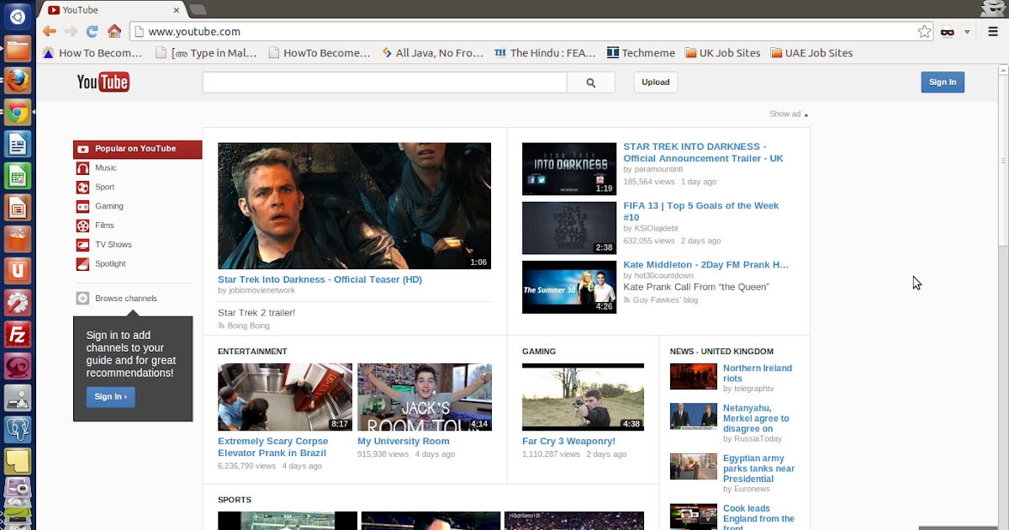Open the Files manager in the launcher
Image resolution: width=1009 pixels, height=530 pixels.
point(18,48)
